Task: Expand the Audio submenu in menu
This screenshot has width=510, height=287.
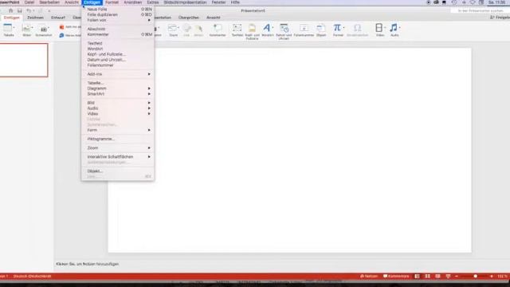Action: pos(118,108)
